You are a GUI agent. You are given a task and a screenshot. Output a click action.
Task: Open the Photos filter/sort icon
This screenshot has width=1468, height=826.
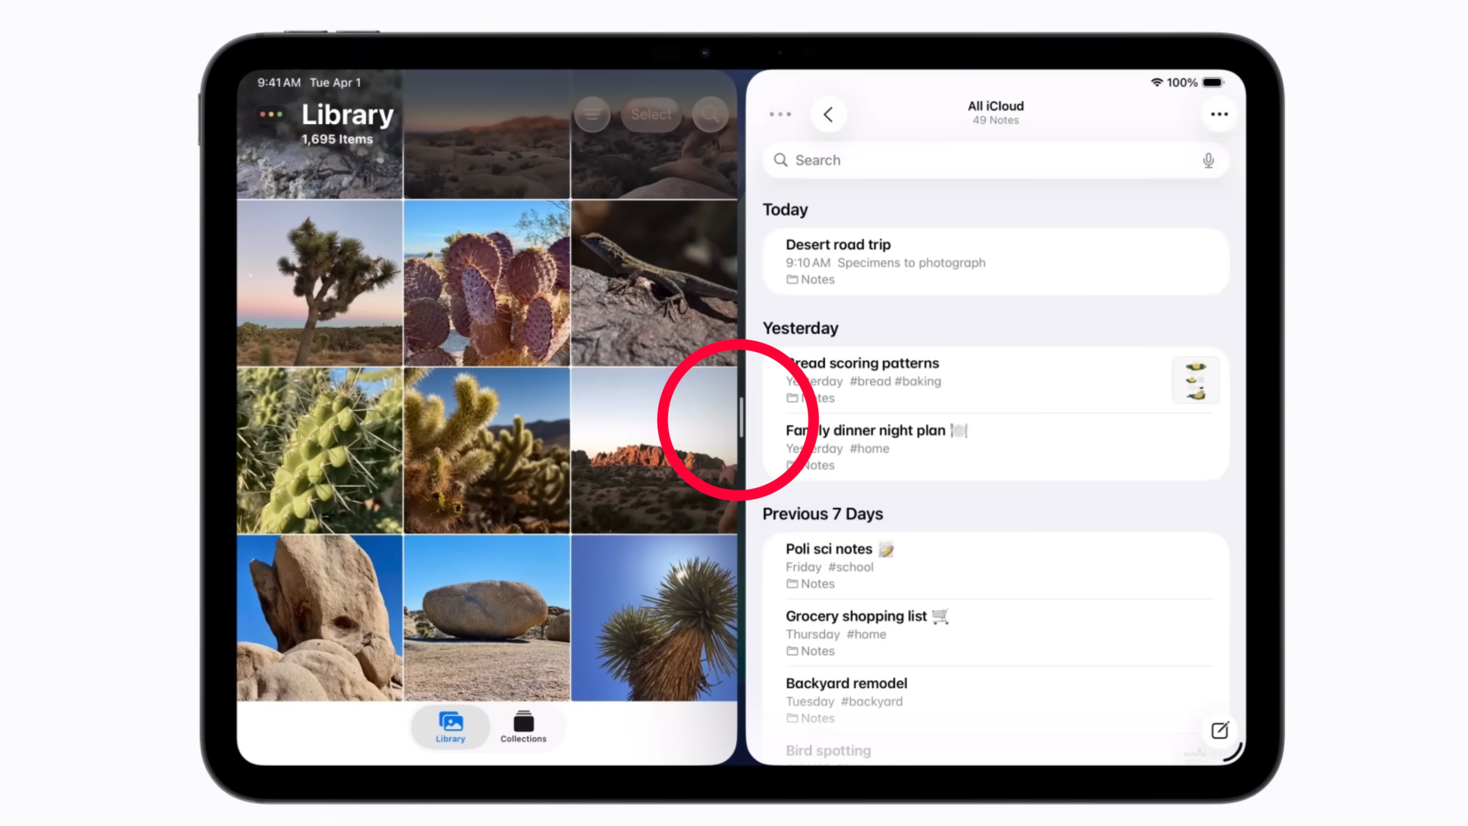(592, 115)
